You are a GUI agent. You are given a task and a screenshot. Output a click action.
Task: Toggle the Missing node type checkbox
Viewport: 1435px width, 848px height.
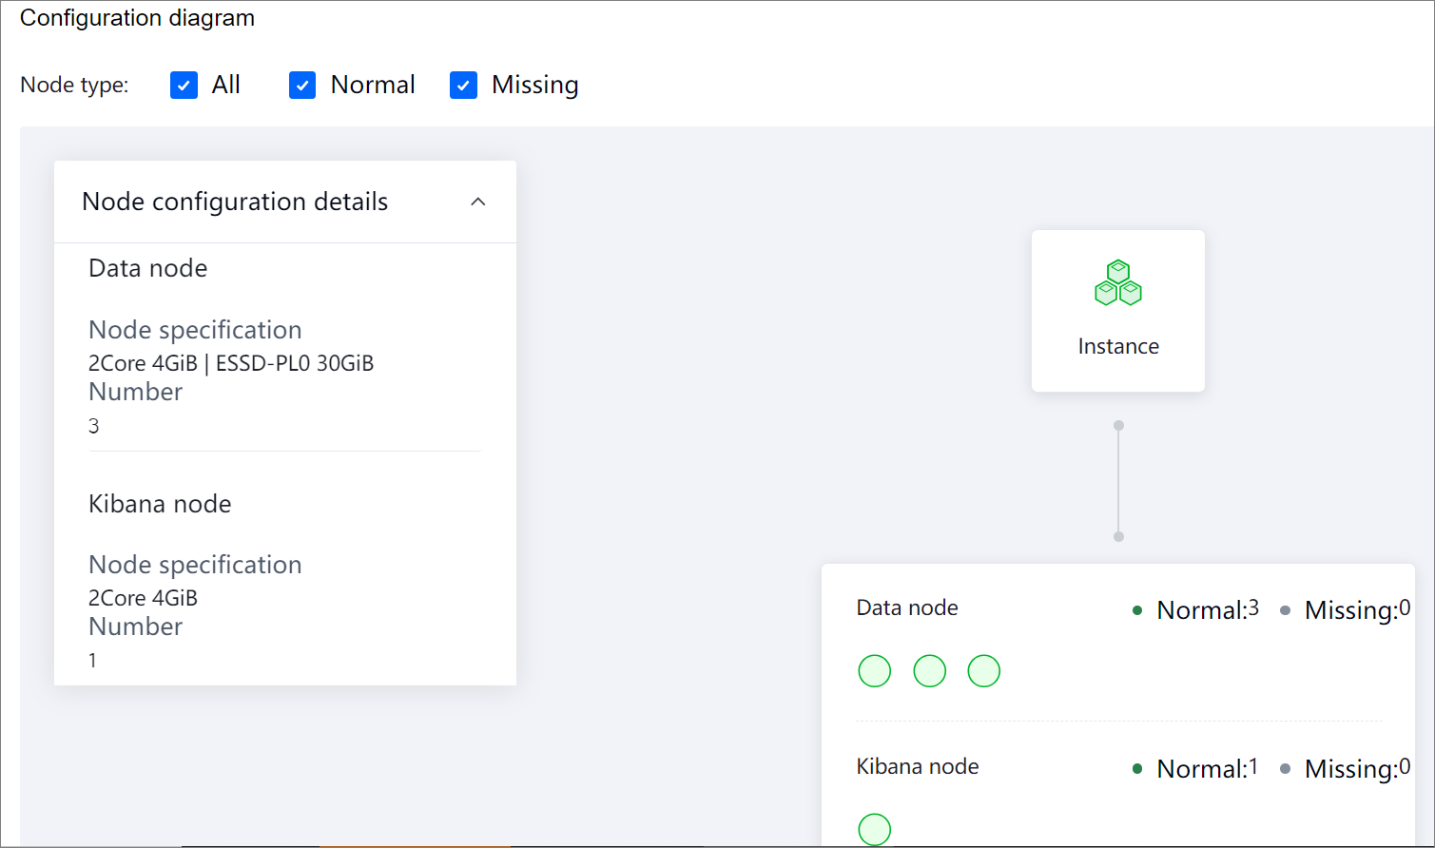tap(463, 86)
